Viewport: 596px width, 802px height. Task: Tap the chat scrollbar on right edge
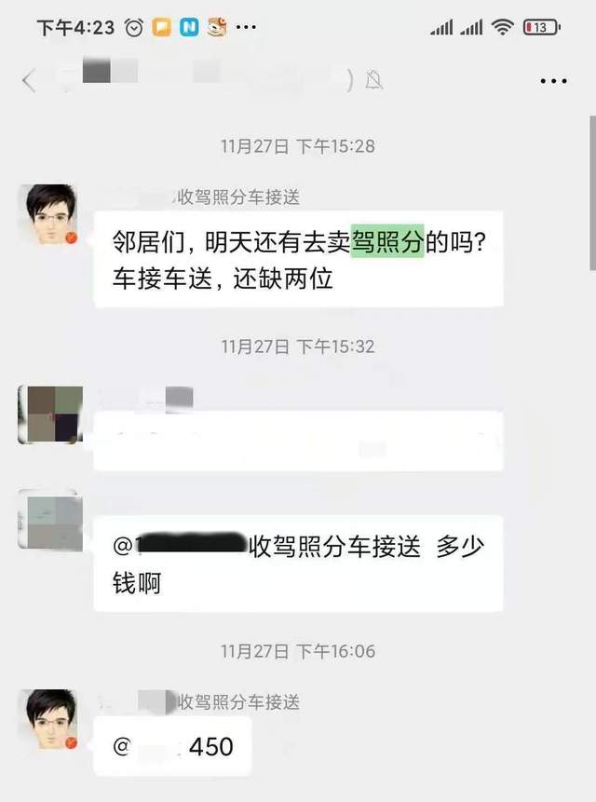[x=592, y=193]
